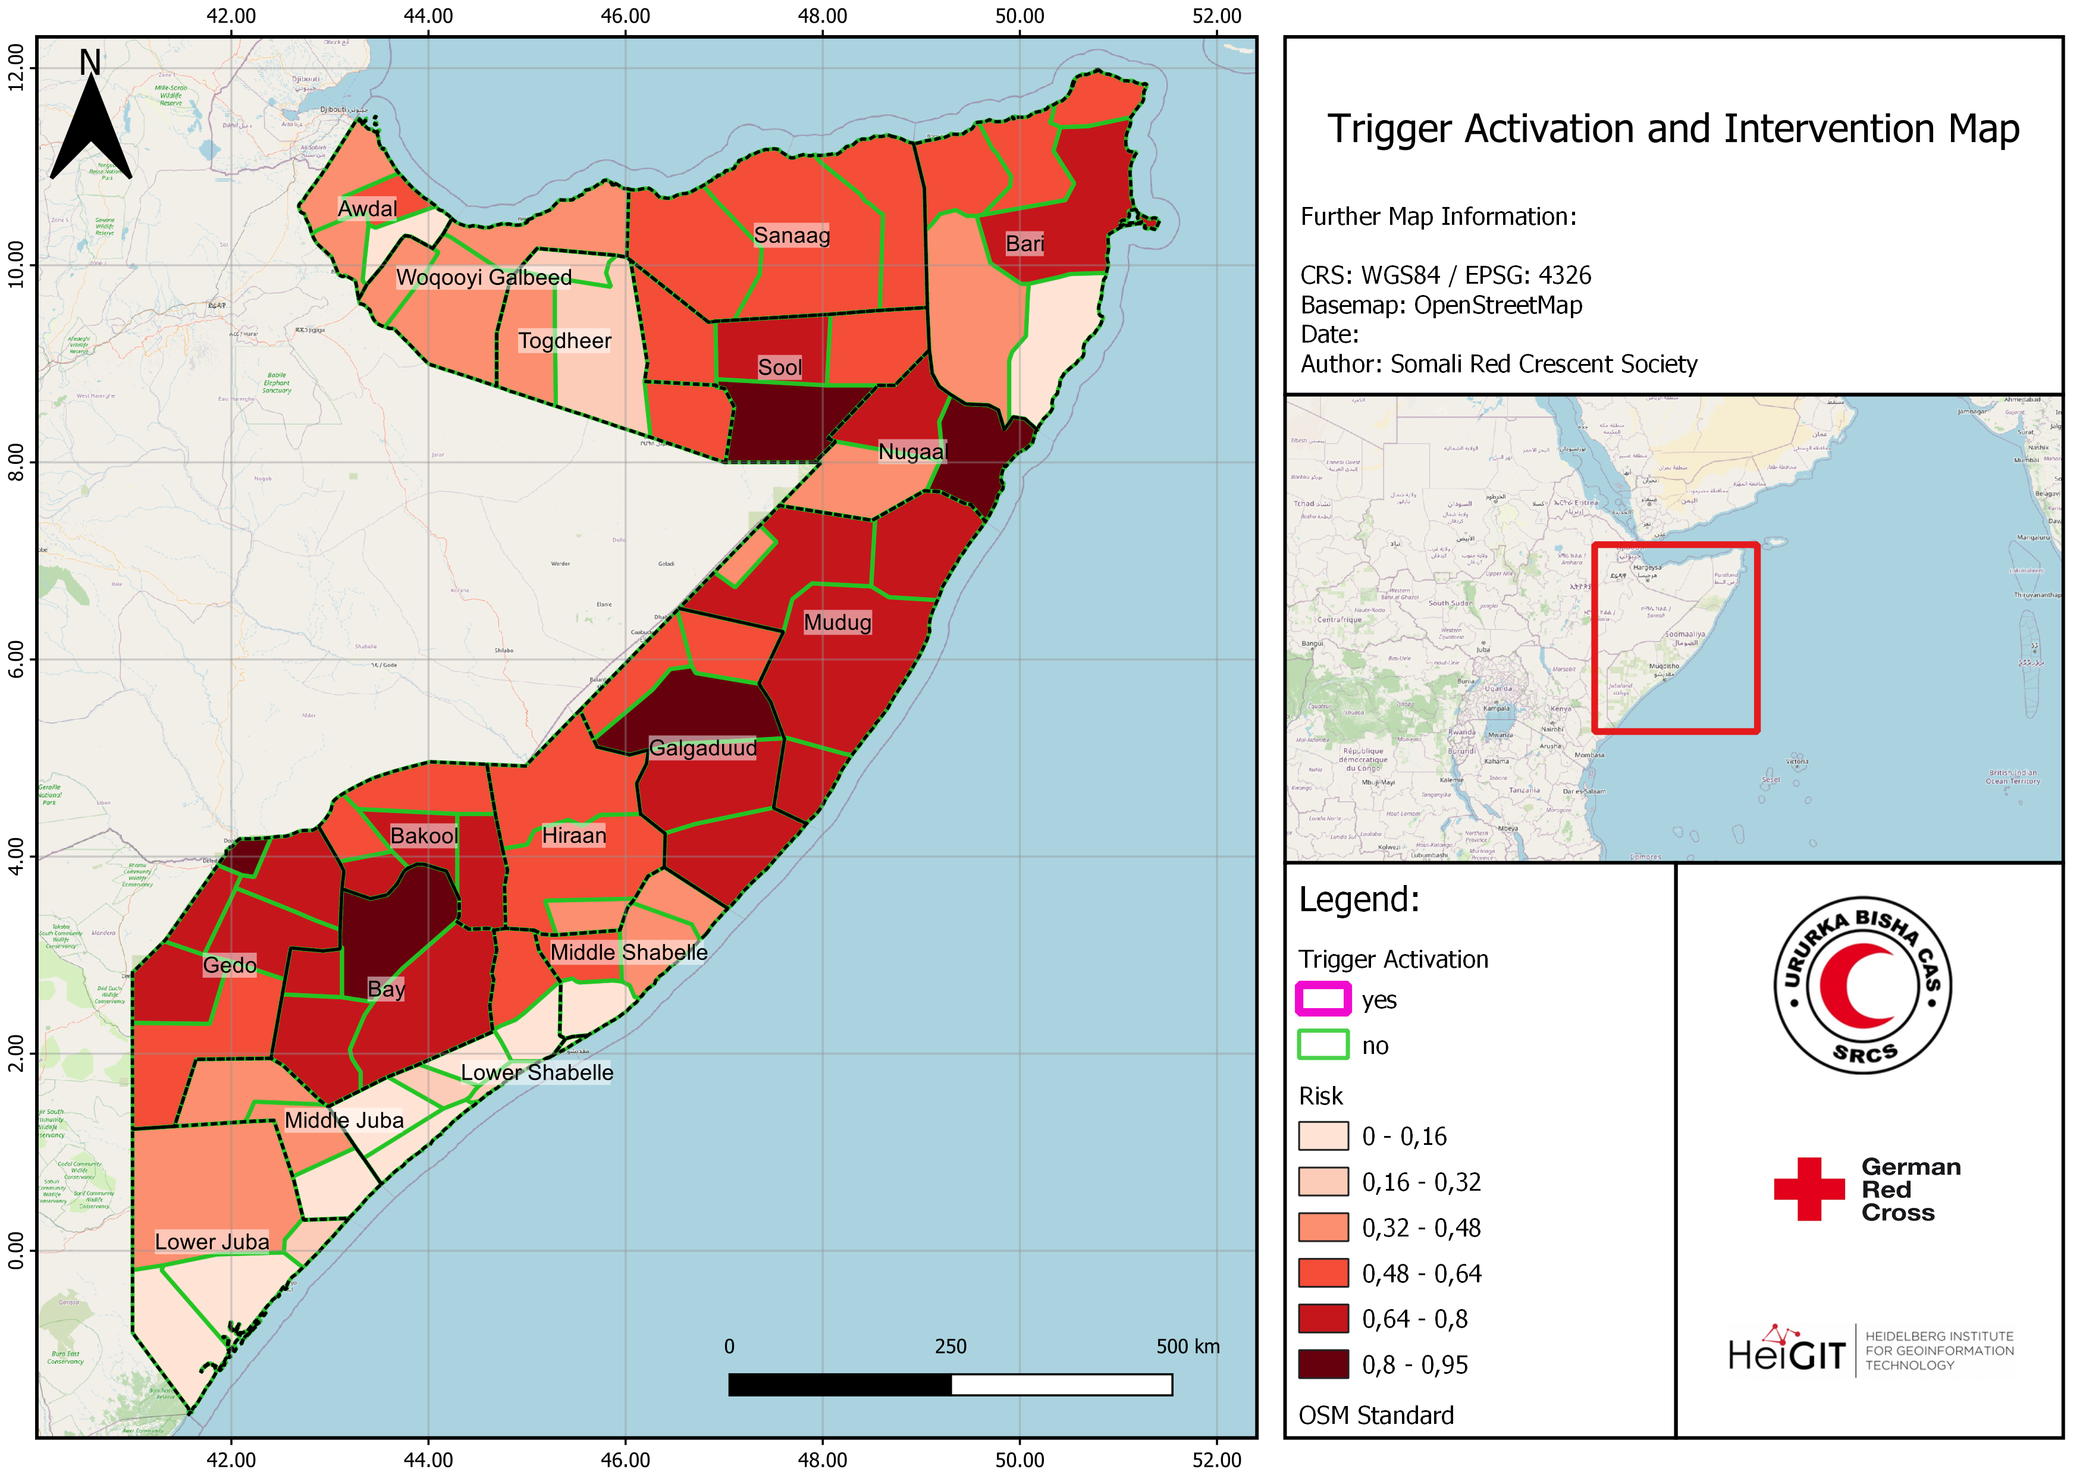The height and width of the screenshot is (1475, 2086).
Task: Click the 'OSM Standard' legend entry
Action: (x=1376, y=1415)
